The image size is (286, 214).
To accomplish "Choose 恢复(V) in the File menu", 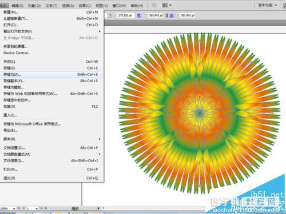I will pyautogui.click(x=51, y=107).
